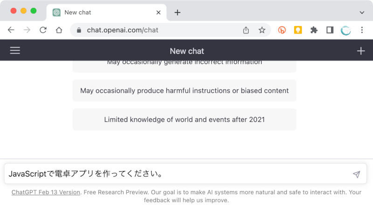The width and height of the screenshot is (373, 210).
Task: Bookmark this page with the star icon
Action: [x=262, y=30]
